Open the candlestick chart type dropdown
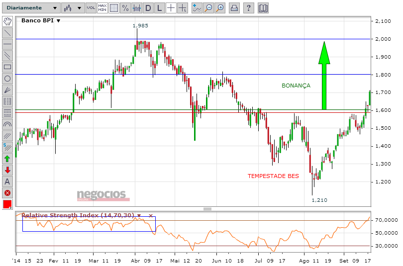Screen dimensions: 403x266 tap(73, 8)
